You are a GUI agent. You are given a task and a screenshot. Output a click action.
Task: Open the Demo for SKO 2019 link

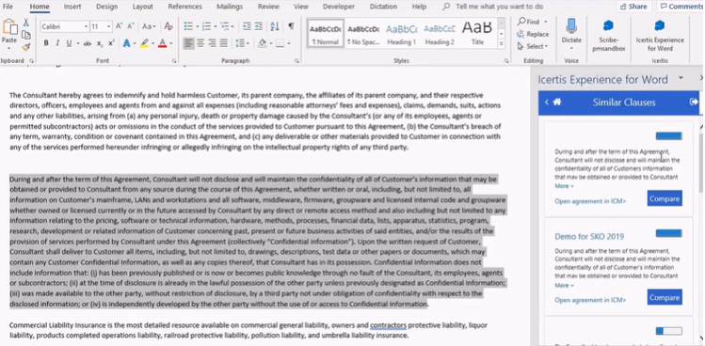point(589,236)
